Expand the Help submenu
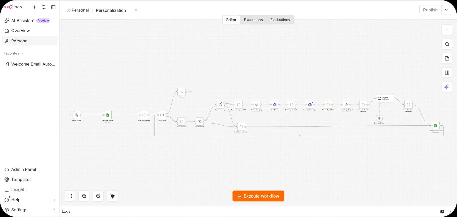This screenshot has width=457, height=217. 54,200
